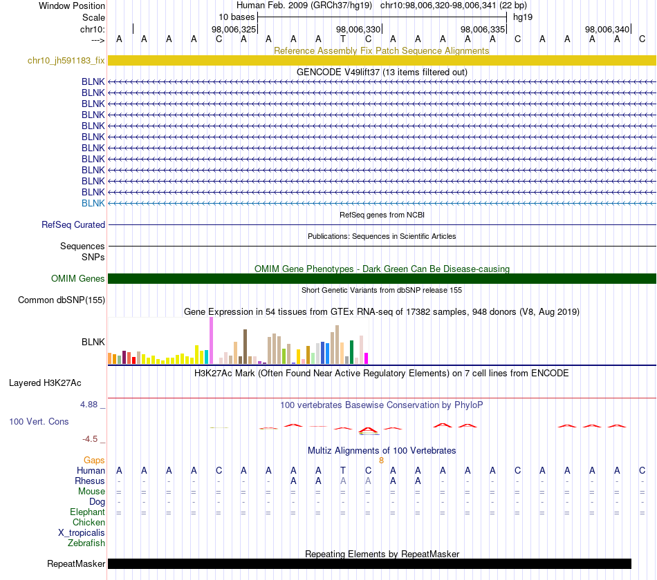Select the light blue BLNK transcript row

point(382,204)
